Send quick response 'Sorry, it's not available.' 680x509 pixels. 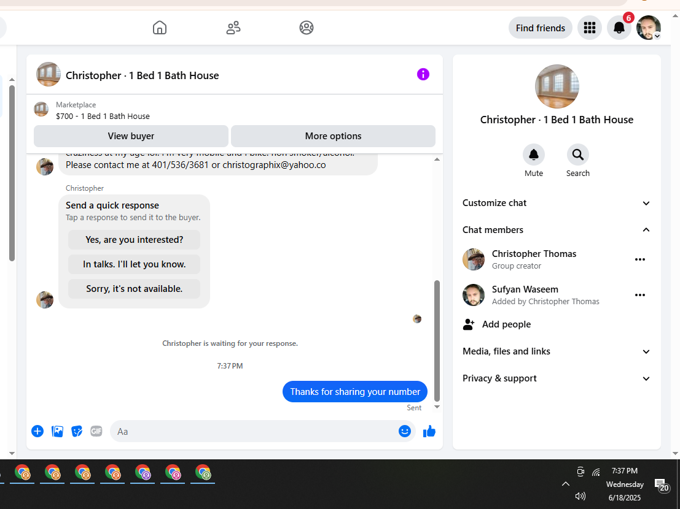pyautogui.click(x=134, y=289)
